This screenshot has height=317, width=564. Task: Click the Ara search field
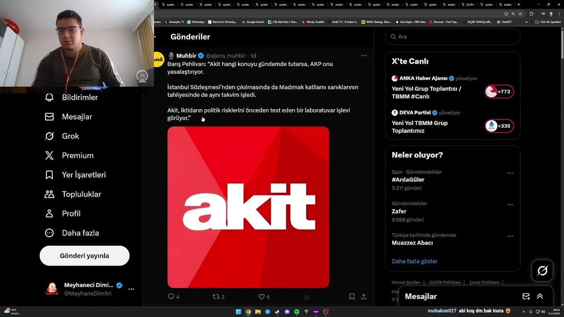click(453, 37)
